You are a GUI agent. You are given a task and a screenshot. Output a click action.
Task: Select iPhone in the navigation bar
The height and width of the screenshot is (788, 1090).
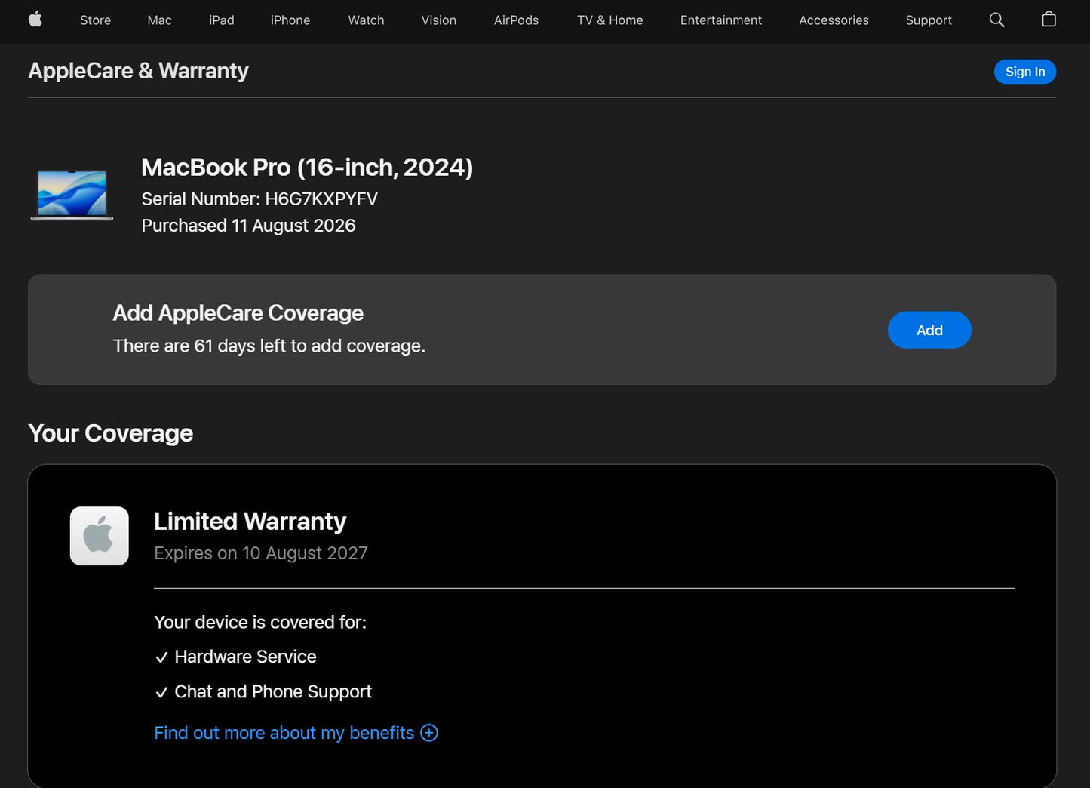290,20
